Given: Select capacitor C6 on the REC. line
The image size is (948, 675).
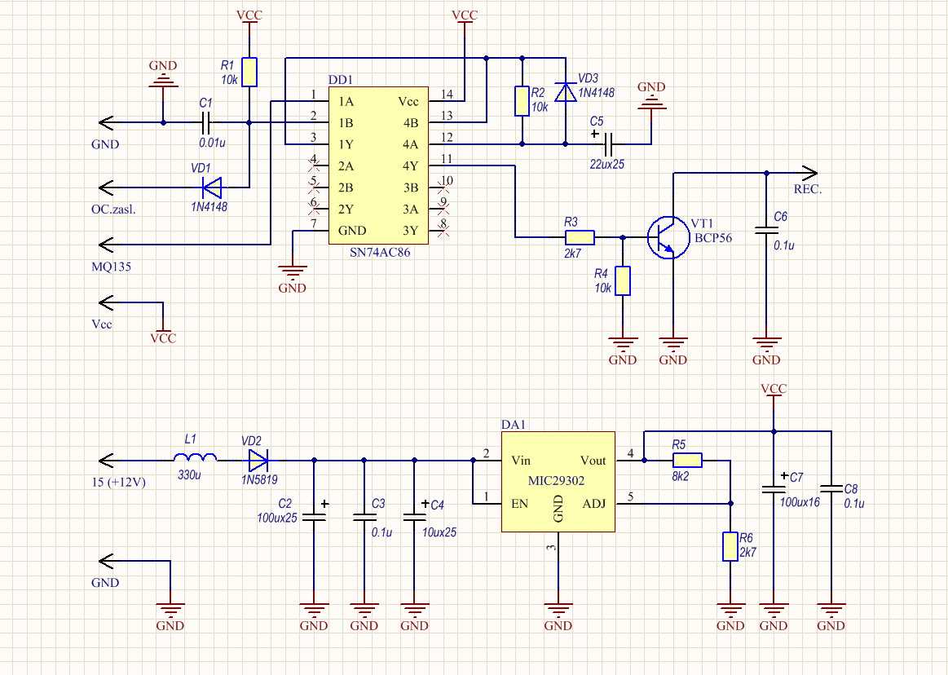Looking at the screenshot, I should pyautogui.click(x=766, y=231).
